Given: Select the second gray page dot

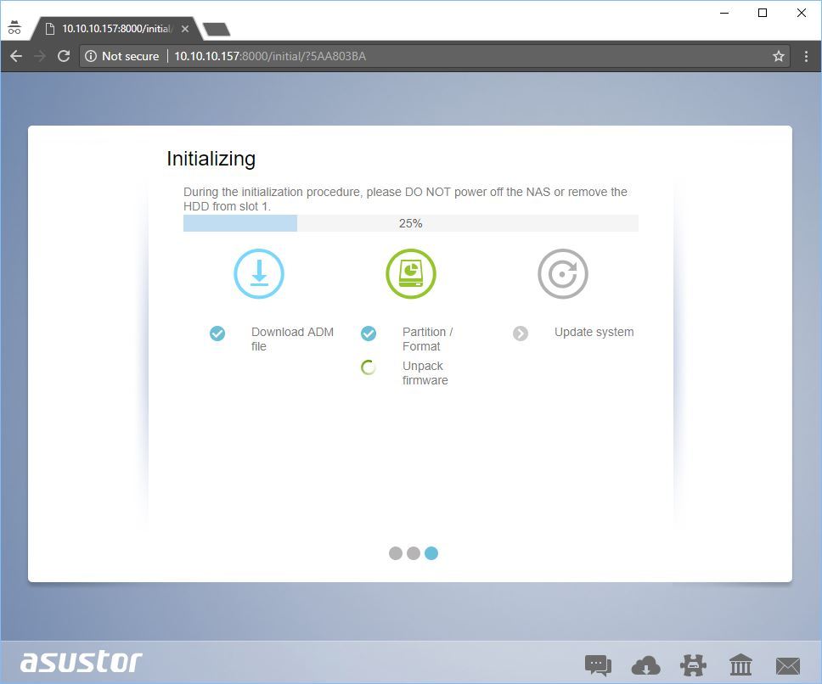Looking at the screenshot, I should [414, 553].
